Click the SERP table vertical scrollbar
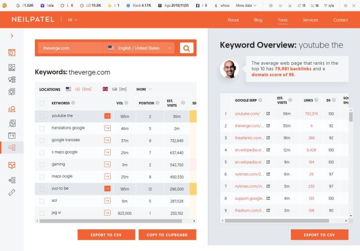Viewport: 360px width, 251px height. pyautogui.click(x=351, y=117)
